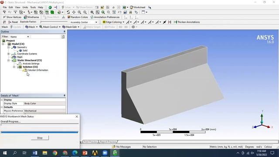Open File Explorer from the taskbar
Image resolution: width=279 pixels, height=157 pixels.
tap(45, 153)
